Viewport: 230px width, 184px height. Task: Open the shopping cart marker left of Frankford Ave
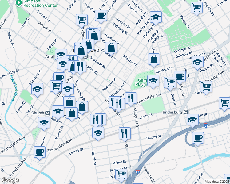tap(56, 86)
